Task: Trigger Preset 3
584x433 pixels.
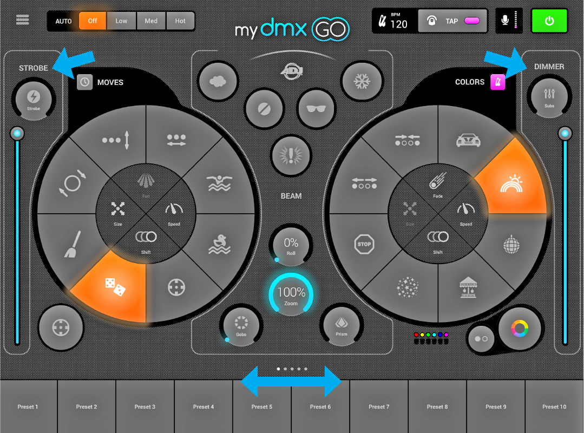Action: pyautogui.click(x=145, y=406)
